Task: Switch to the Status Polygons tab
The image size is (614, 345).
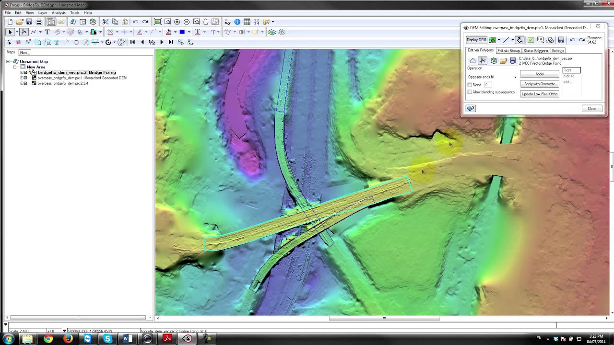Action: pos(536,51)
